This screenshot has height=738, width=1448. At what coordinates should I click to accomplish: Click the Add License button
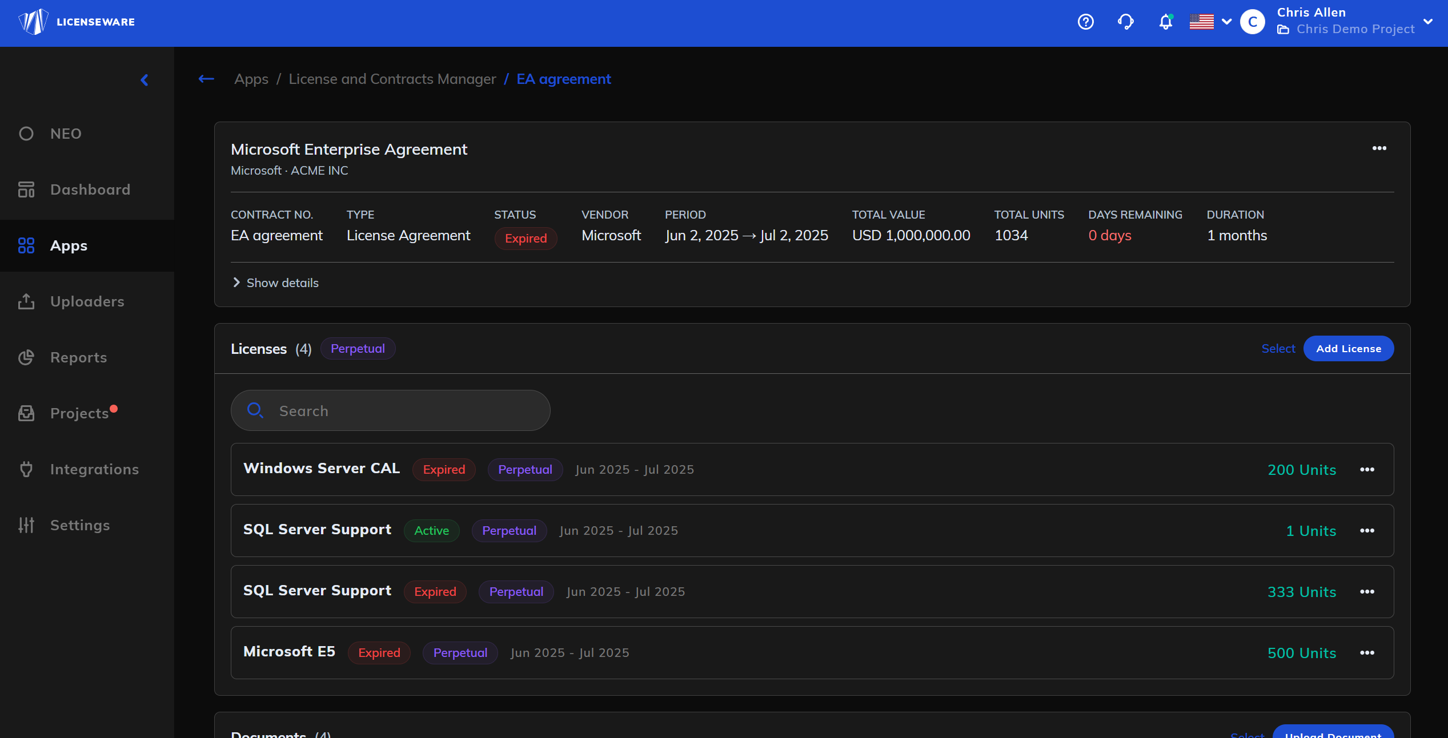click(1348, 349)
